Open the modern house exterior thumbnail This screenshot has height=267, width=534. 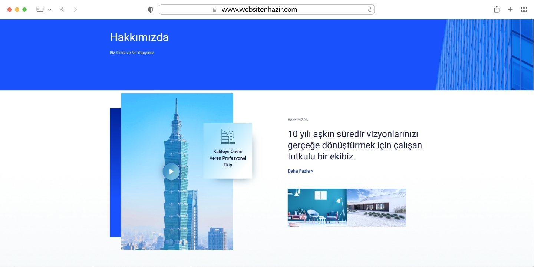coord(377,207)
